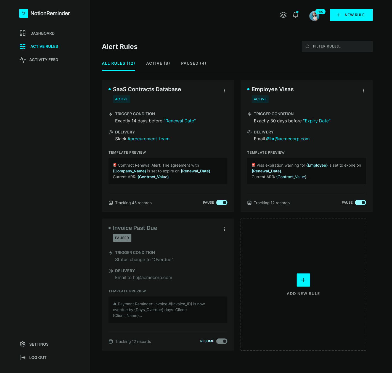
Task: Click the PAUSED badge on Invoice Past Due
Action: [x=122, y=238]
